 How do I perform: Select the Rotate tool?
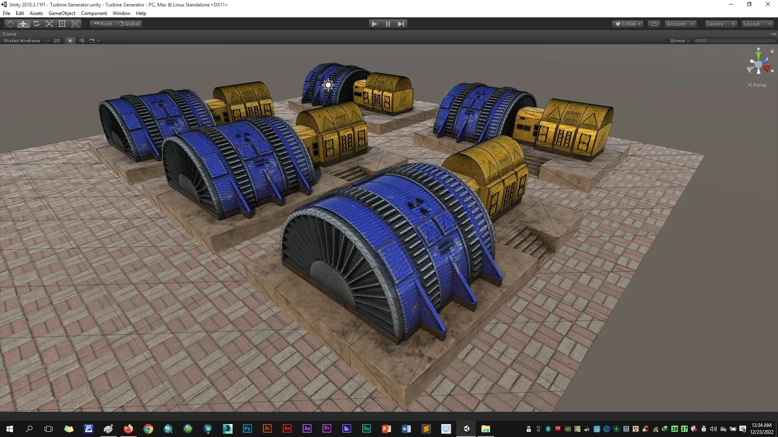[36, 24]
